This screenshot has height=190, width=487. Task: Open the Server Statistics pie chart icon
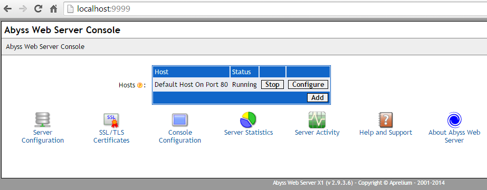(x=248, y=119)
